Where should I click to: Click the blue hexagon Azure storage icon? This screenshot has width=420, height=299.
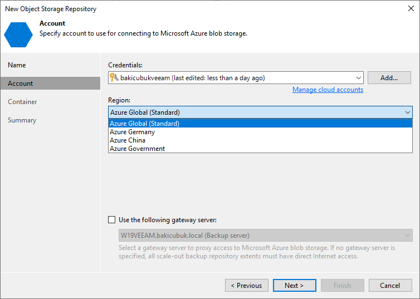click(18, 35)
